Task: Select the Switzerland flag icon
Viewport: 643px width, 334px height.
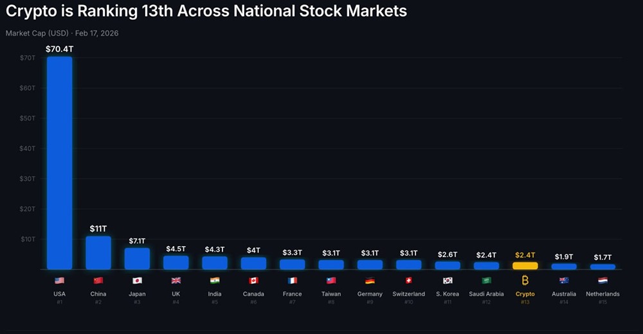Action: pyautogui.click(x=408, y=281)
